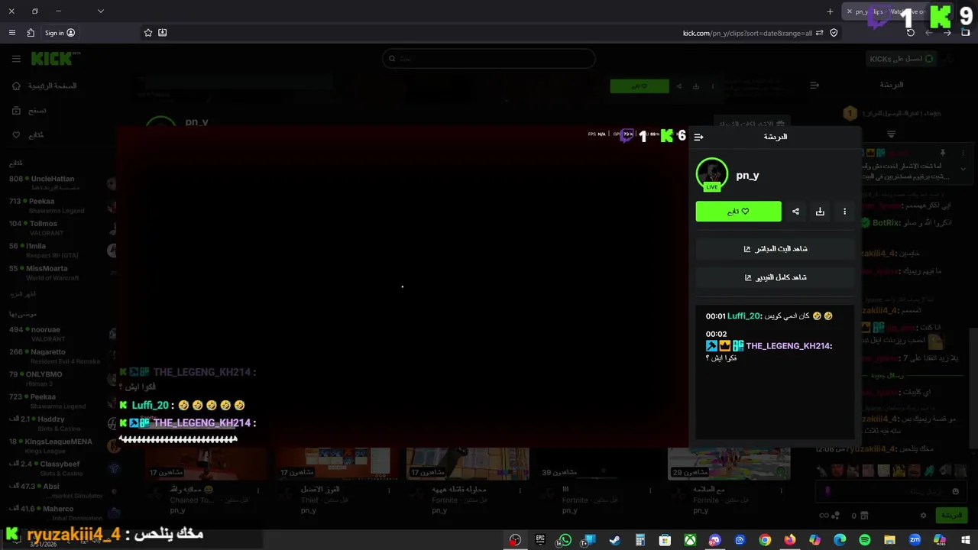Viewport: 978px width, 550px height.
Task: Open Microsoft Store from the taskbar
Action: click(x=665, y=540)
